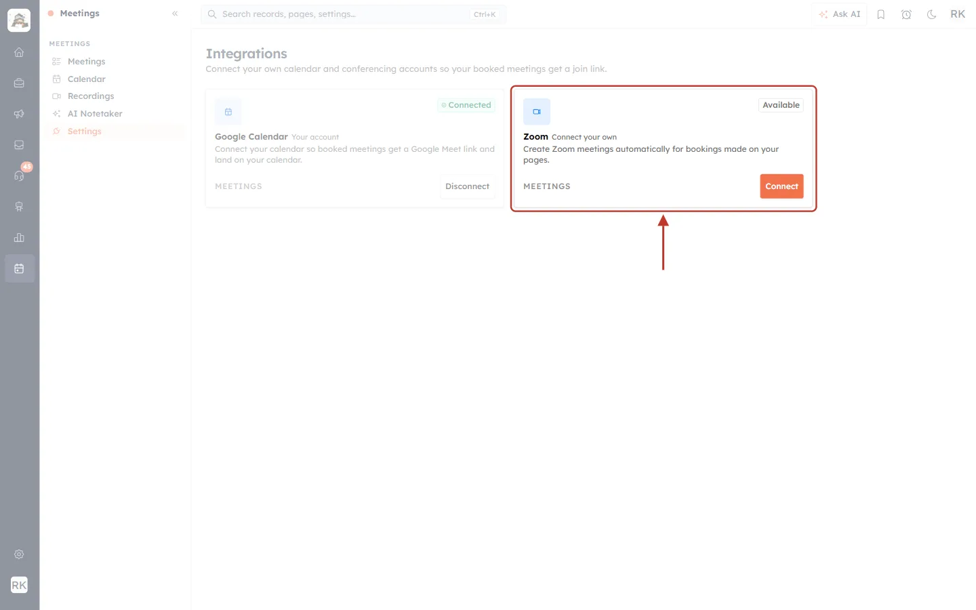Open the headset support icon with 45 badge

click(x=19, y=176)
